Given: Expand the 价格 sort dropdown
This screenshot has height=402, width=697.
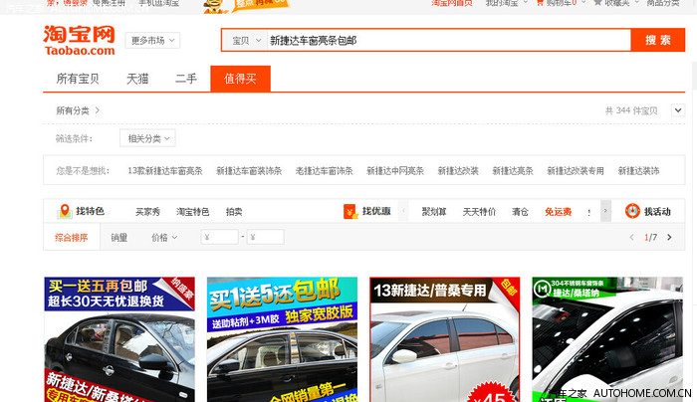Looking at the screenshot, I should click(x=163, y=238).
